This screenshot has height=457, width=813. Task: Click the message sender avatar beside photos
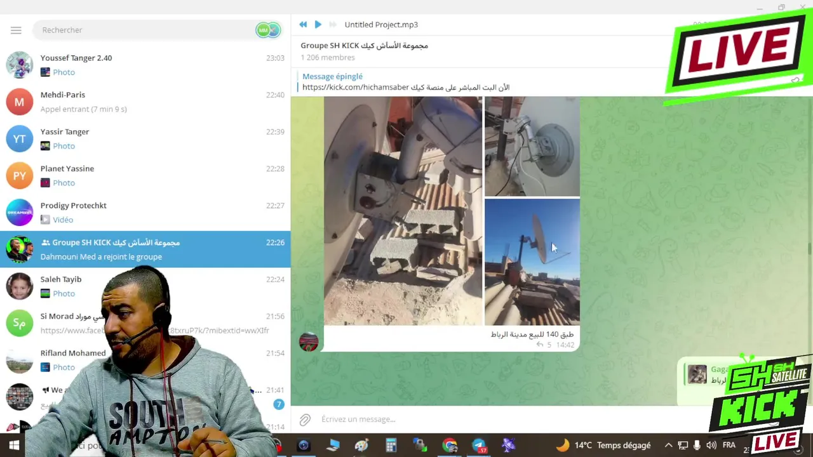coord(309,341)
